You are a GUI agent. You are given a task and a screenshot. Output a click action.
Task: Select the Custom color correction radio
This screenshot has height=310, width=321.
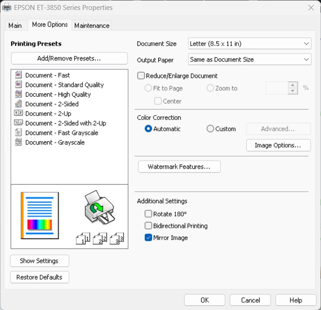pyautogui.click(x=210, y=129)
